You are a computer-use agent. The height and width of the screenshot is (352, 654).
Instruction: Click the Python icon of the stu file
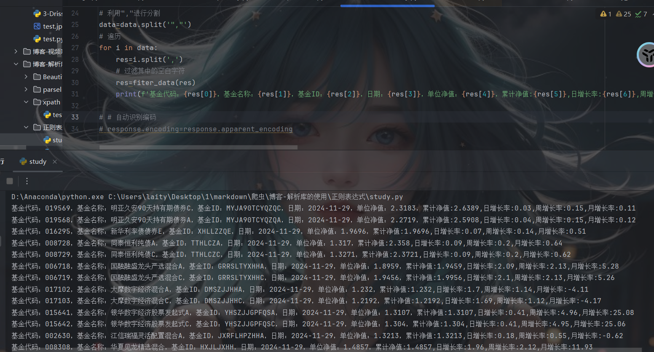47,140
